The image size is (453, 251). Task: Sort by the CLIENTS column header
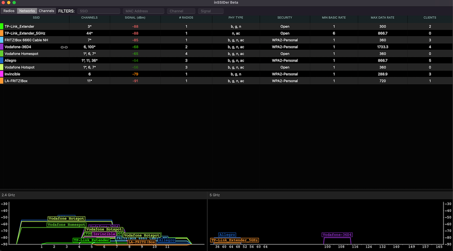[x=429, y=18]
